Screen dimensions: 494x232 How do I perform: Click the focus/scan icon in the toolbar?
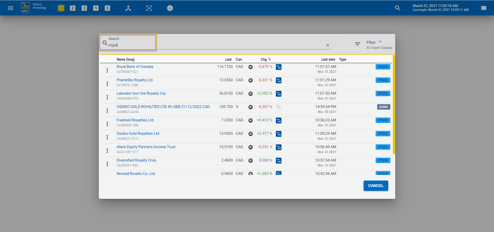click(x=149, y=8)
